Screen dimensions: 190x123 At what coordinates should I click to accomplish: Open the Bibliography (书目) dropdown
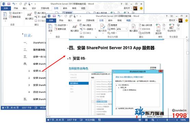112,33
